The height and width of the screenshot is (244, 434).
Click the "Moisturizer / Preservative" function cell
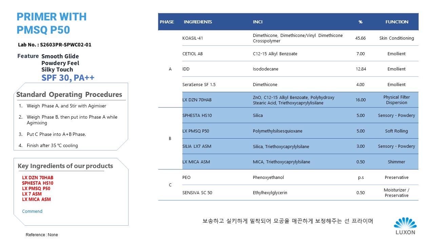pos(396,192)
